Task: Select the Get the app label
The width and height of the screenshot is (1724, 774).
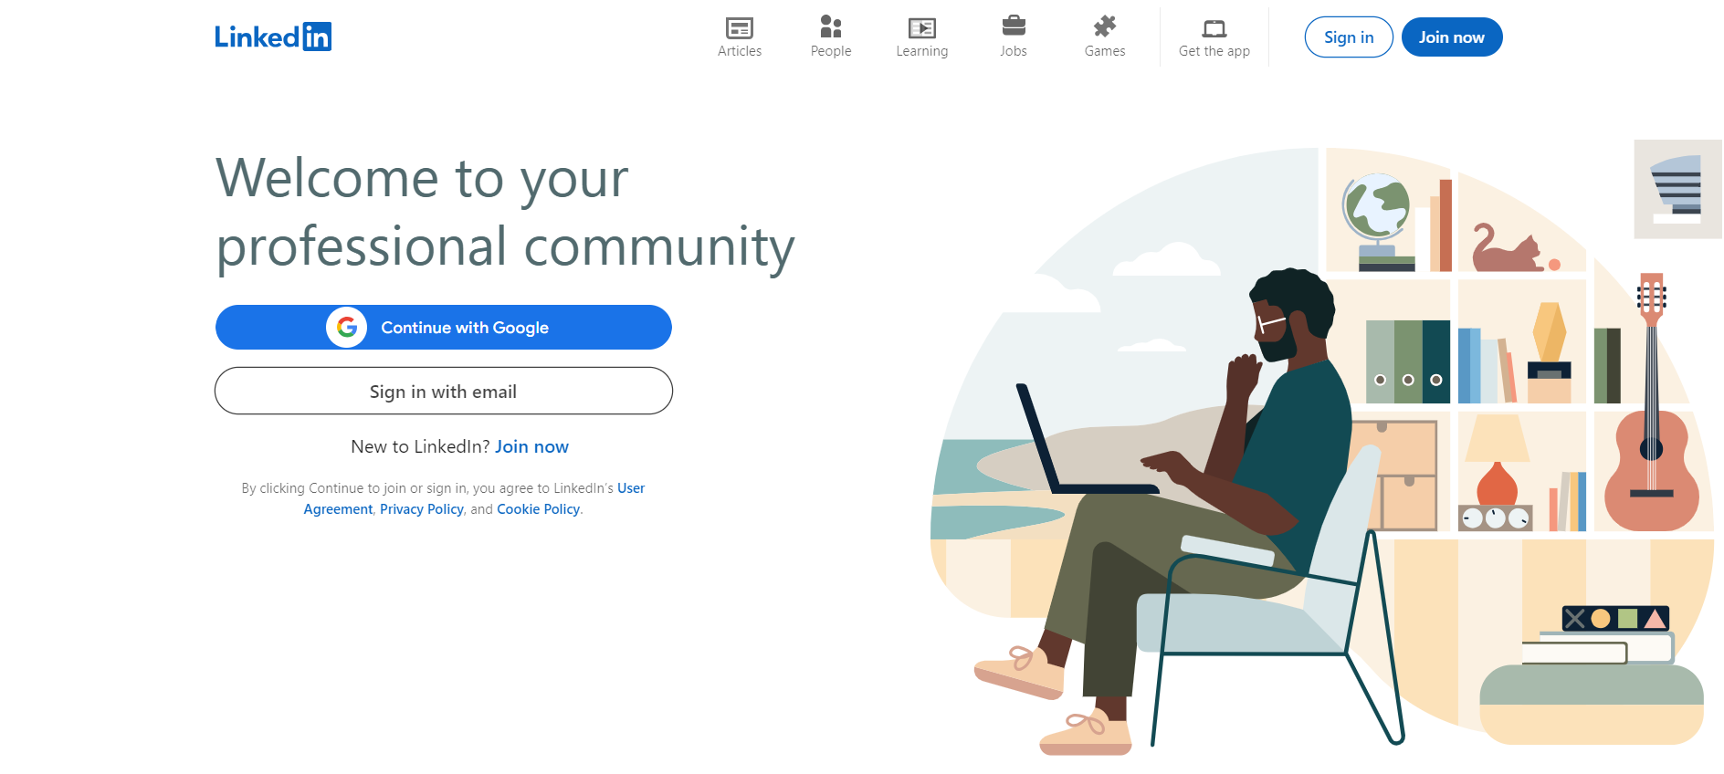Action: [x=1214, y=51]
